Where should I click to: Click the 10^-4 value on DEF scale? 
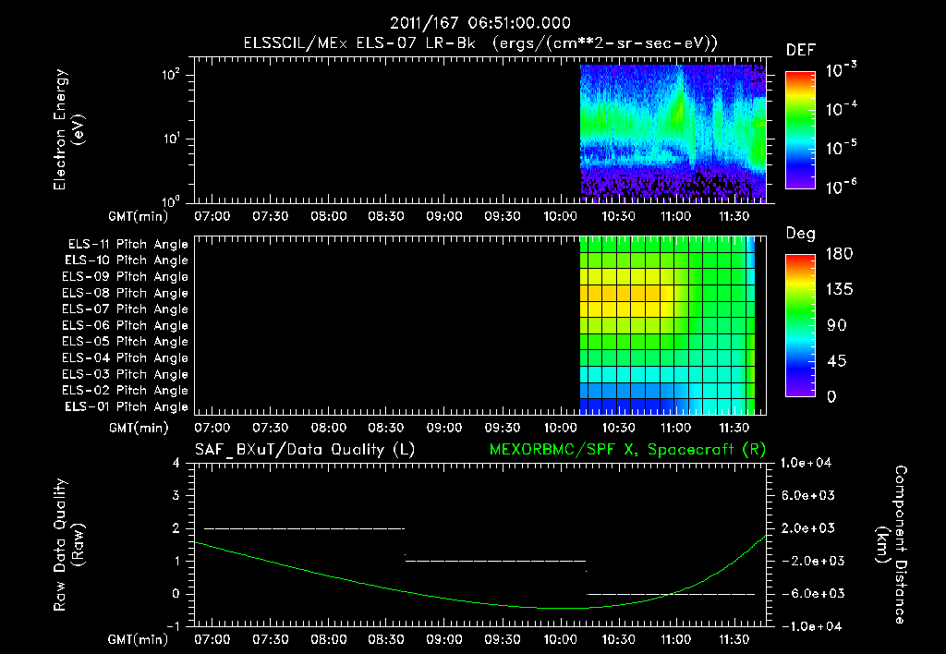coord(841,109)
